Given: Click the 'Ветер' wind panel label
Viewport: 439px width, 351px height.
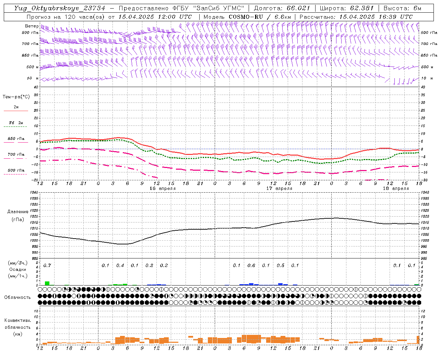Looking at the screenshot, I should [x=32, y=26].
